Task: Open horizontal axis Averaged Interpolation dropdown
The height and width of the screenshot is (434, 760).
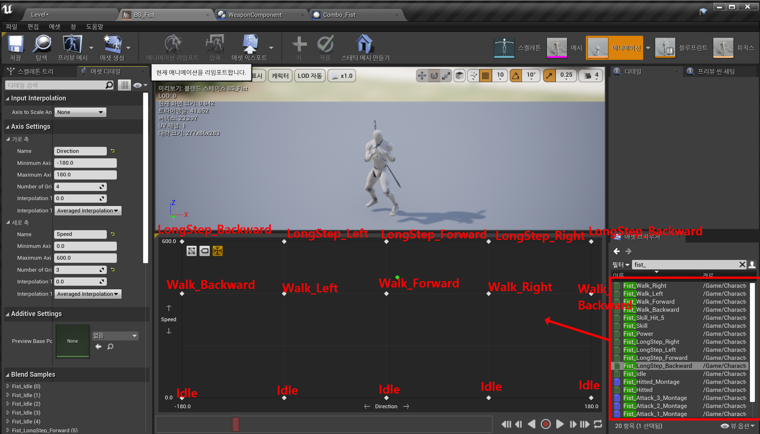Action: click(88, 210)
